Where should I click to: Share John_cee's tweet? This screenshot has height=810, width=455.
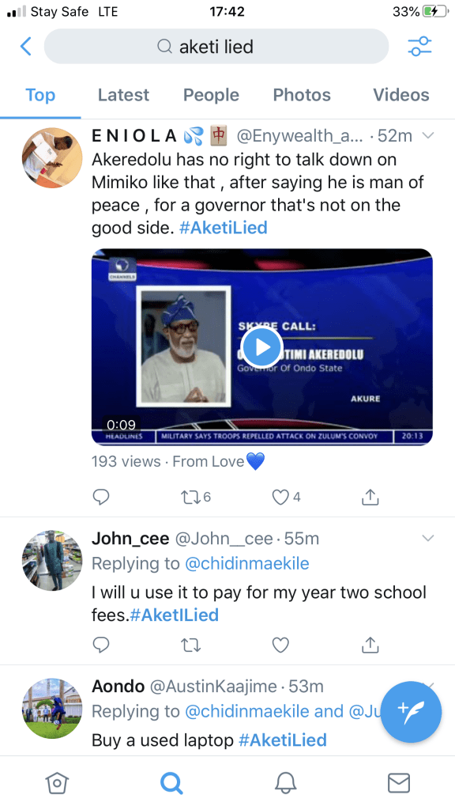(370, 645)
